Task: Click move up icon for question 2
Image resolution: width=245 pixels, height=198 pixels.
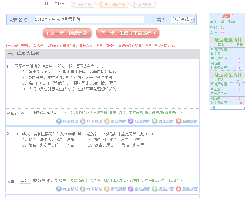Action: pos(59,189)
